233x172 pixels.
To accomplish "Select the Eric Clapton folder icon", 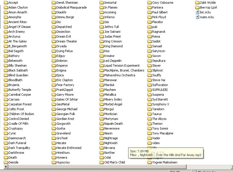I will (x=54, y=80).
